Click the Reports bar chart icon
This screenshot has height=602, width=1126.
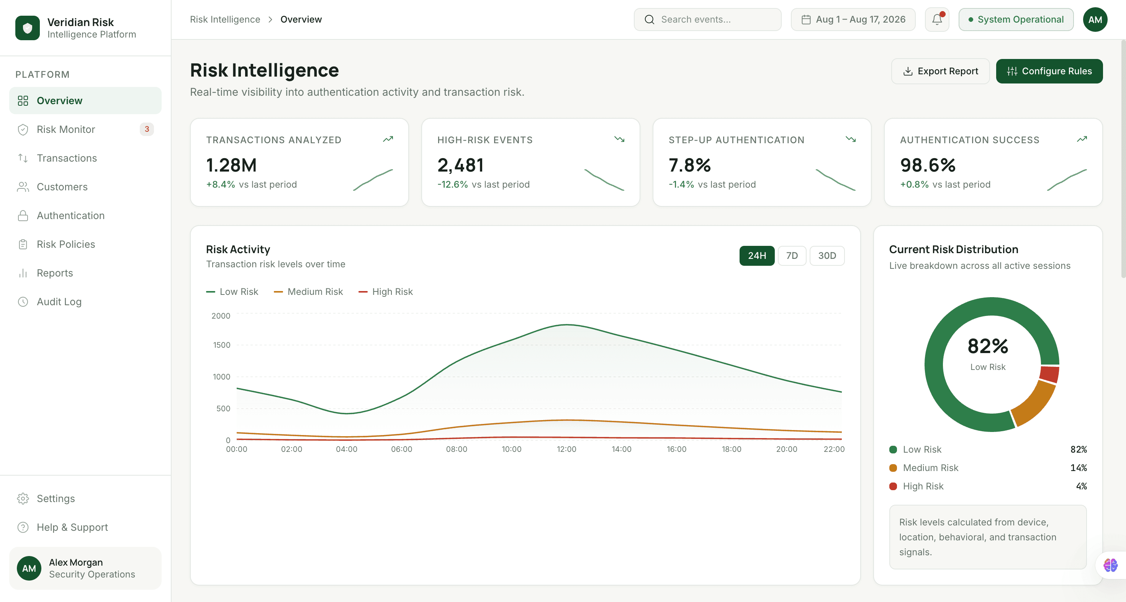tap(23, 273)
